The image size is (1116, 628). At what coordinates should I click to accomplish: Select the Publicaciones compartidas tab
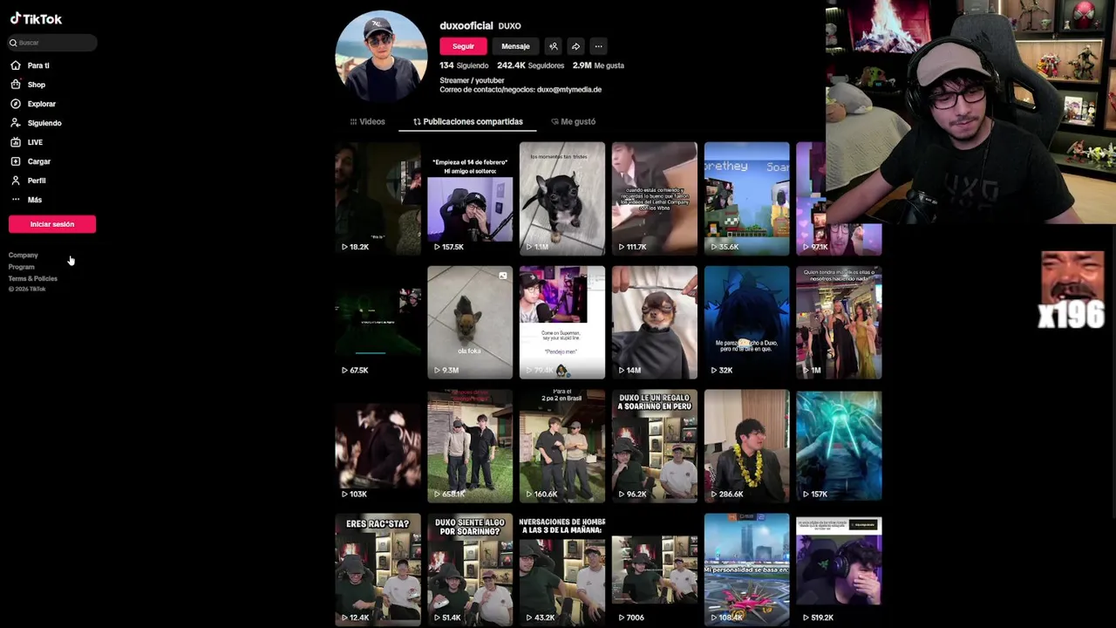pyautogui.click(x=467, y=121)
